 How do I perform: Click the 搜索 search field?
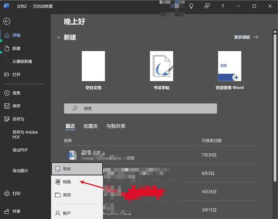pos(141,108)
